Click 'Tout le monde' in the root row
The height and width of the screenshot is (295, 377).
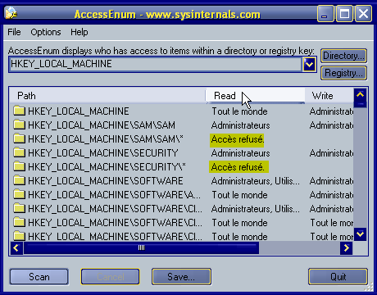[239, 111]
